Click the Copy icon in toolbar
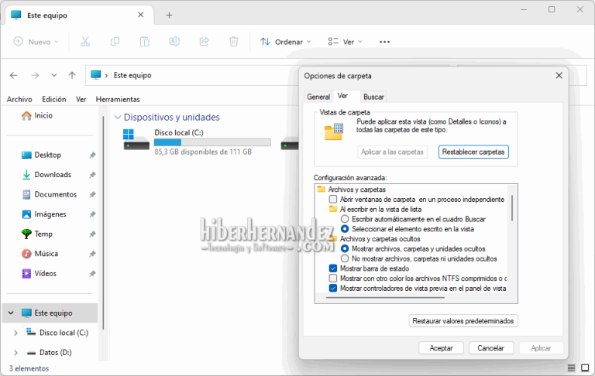 115,42
